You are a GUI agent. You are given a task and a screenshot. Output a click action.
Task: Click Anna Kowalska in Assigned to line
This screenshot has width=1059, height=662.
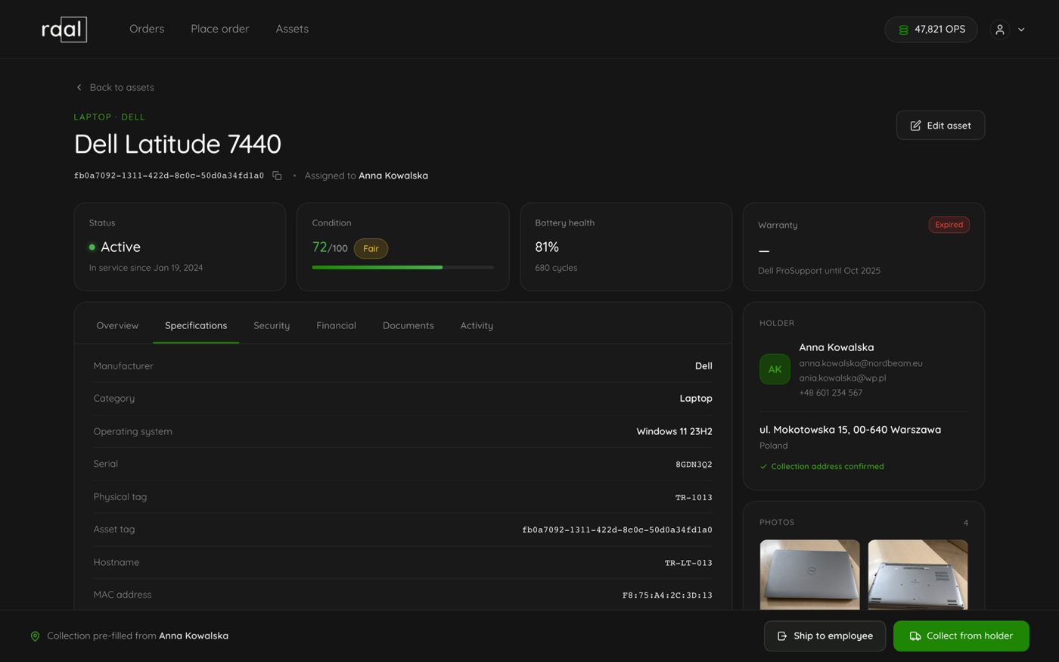393,176
